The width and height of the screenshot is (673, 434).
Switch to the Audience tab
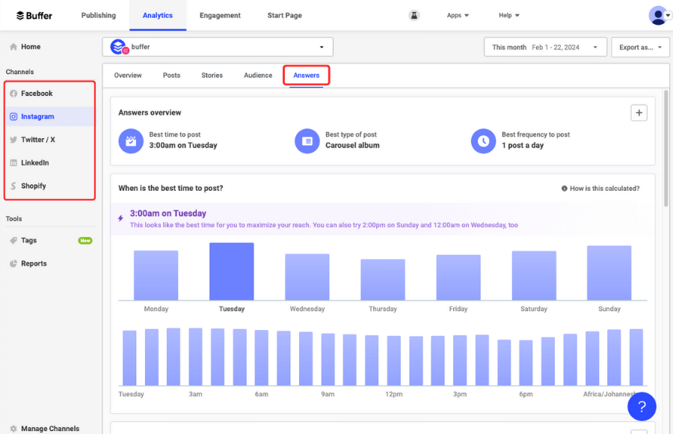(258, 76)
